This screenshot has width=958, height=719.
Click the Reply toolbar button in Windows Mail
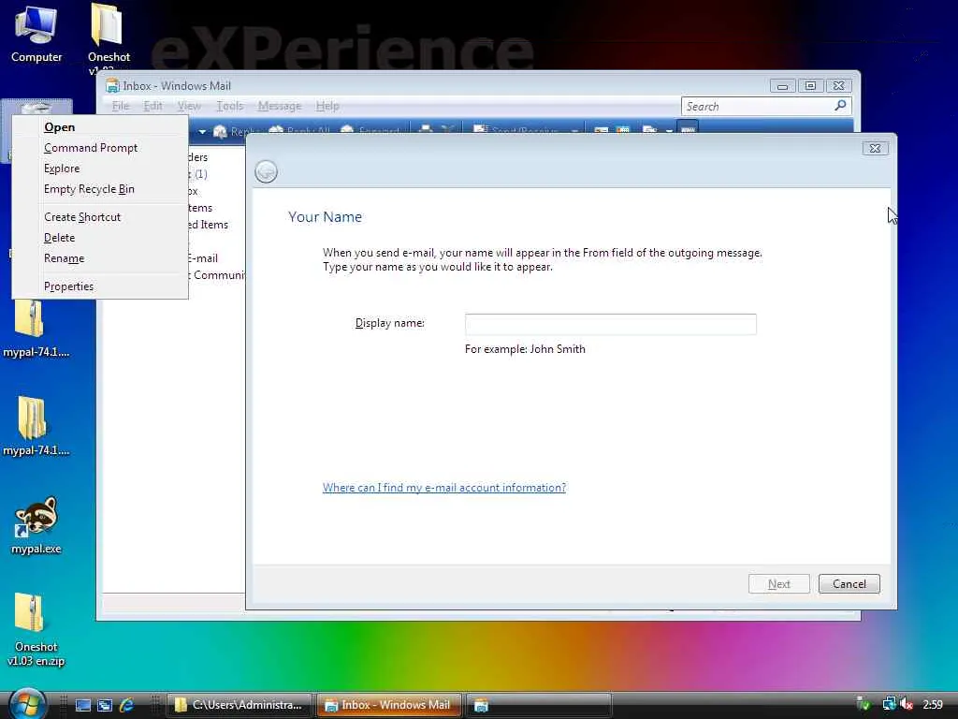click(x=235, y=130)
